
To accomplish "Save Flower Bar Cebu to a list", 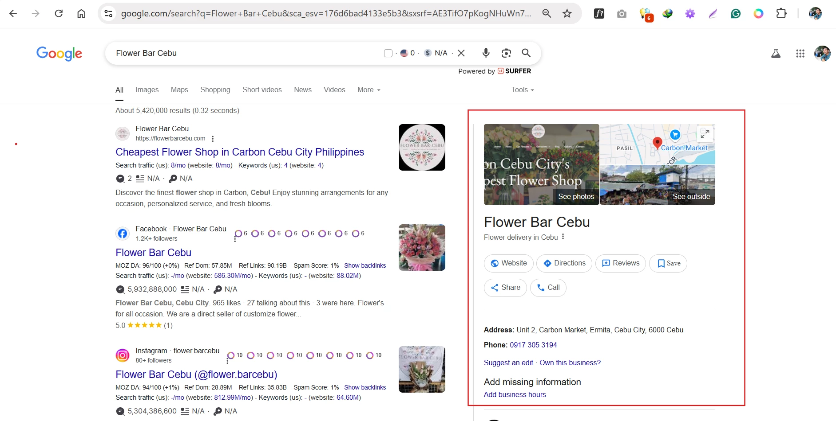I will (668, 263).
